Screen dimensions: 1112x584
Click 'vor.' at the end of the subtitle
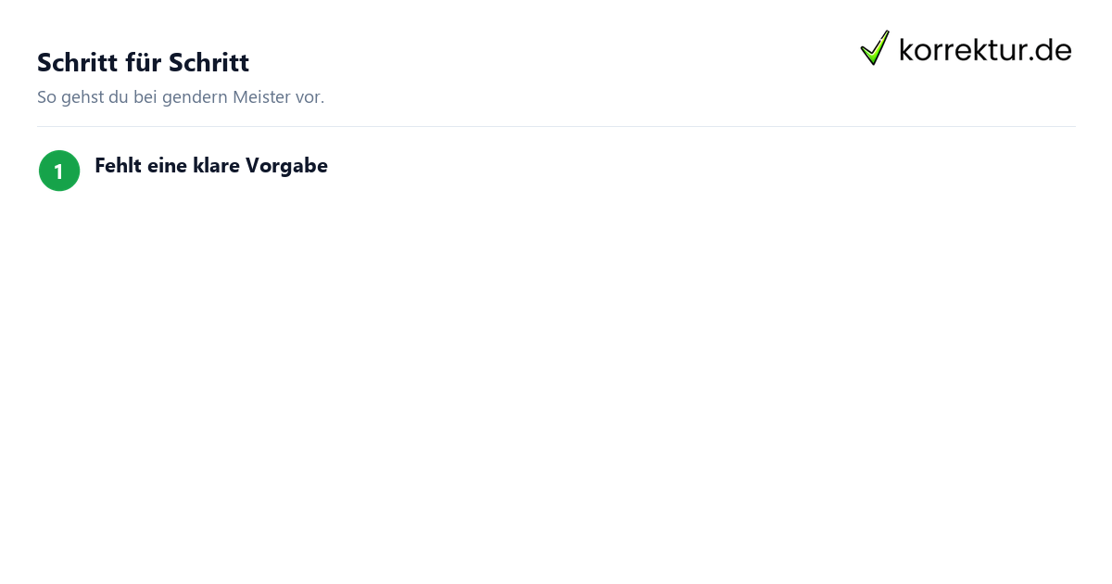[x=310, y=97]
